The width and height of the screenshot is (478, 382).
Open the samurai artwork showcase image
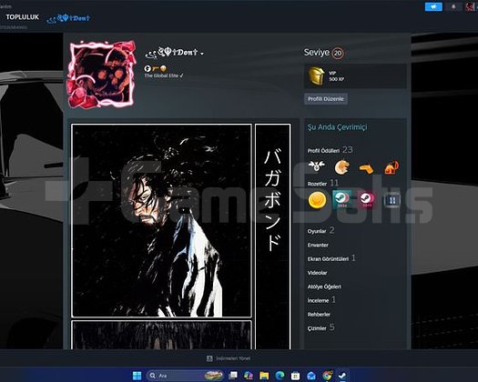pyautogui.click(x=161, y=220)
